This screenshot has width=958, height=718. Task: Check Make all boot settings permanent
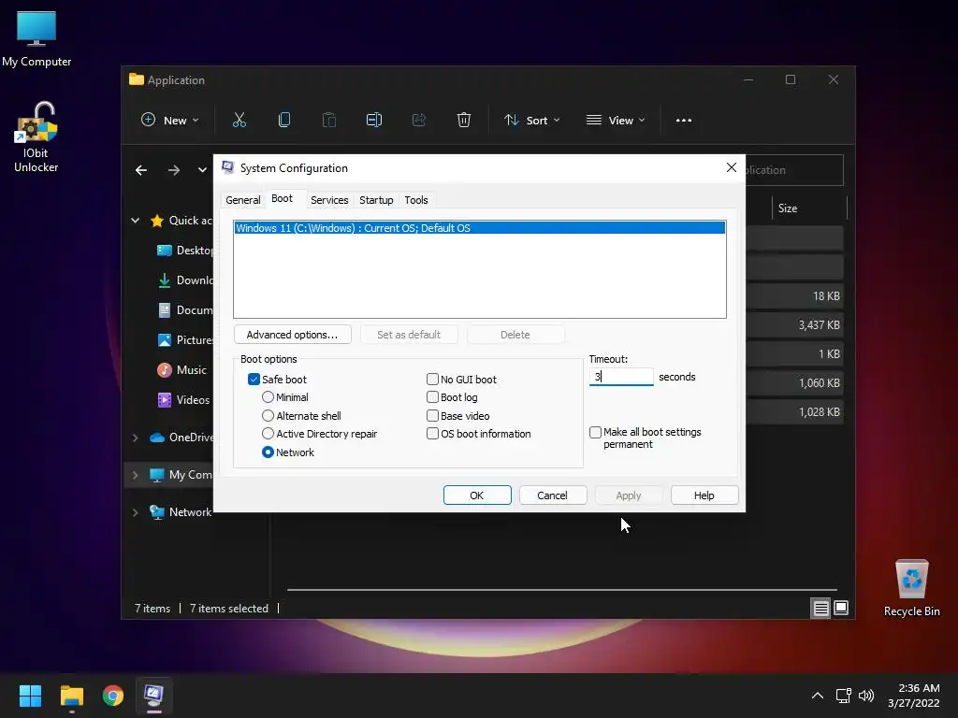tap(595, 432)
